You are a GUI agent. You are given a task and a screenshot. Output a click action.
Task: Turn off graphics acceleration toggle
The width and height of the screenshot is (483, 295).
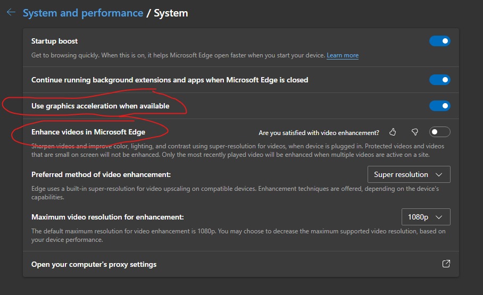tap(440, 106)
